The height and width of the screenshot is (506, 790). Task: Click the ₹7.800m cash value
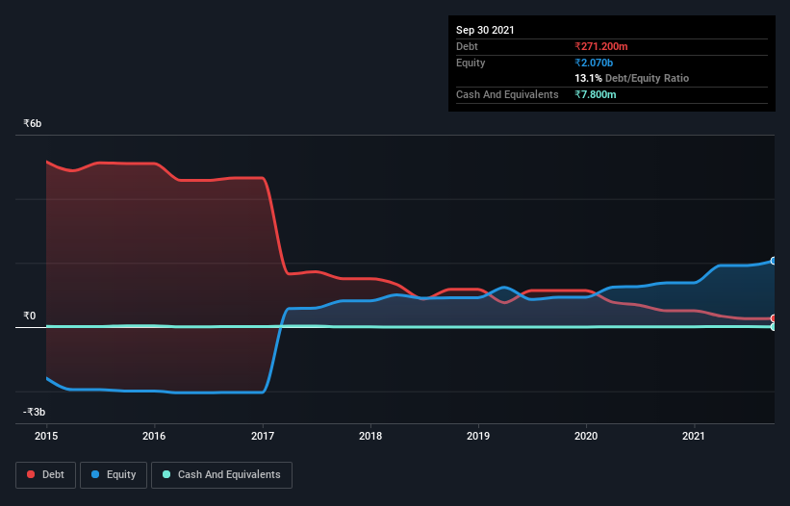click(x=595, y=94)
